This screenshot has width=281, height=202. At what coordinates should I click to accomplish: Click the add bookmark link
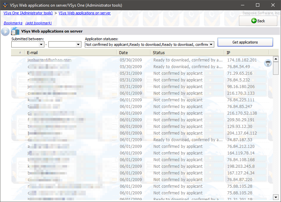[x=38, y=23]
